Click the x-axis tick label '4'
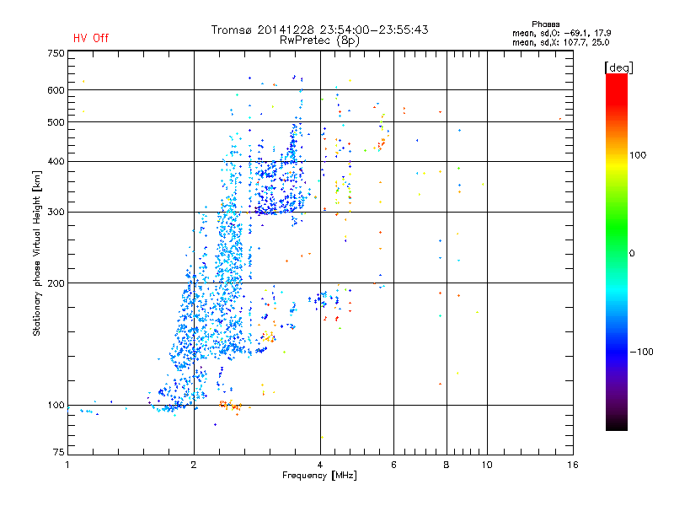 click(320, 465)
